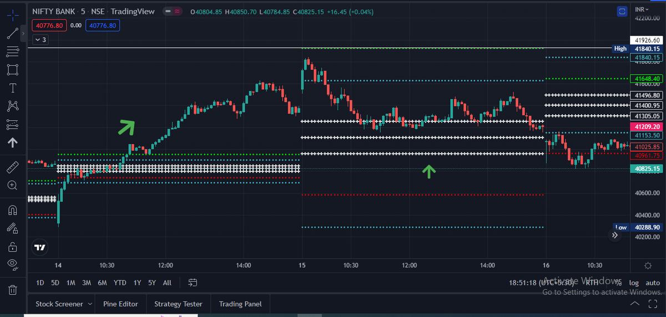Toggle log scale button
This screenshot has height=317, width=666.
634,283
